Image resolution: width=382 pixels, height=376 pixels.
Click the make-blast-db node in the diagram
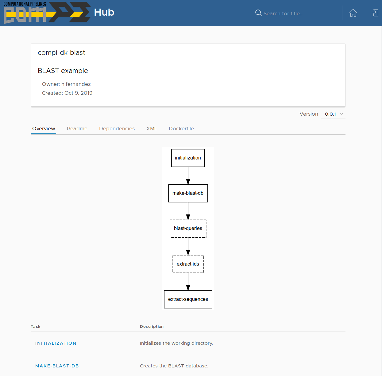[x=188, y=193]
